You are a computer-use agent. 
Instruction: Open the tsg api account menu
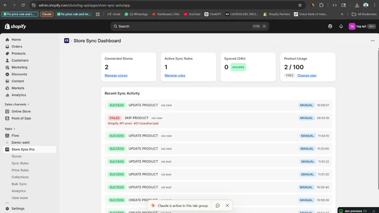(x=362, y=27)
